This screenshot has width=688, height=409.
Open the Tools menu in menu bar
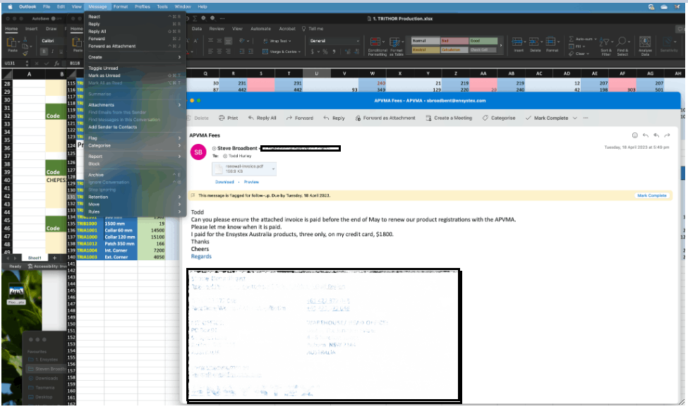point(162,6)
